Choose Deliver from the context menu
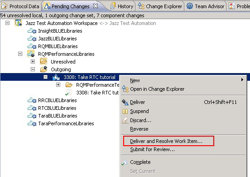Viewport: 250px width, 177px height. [x=183, y=102]
